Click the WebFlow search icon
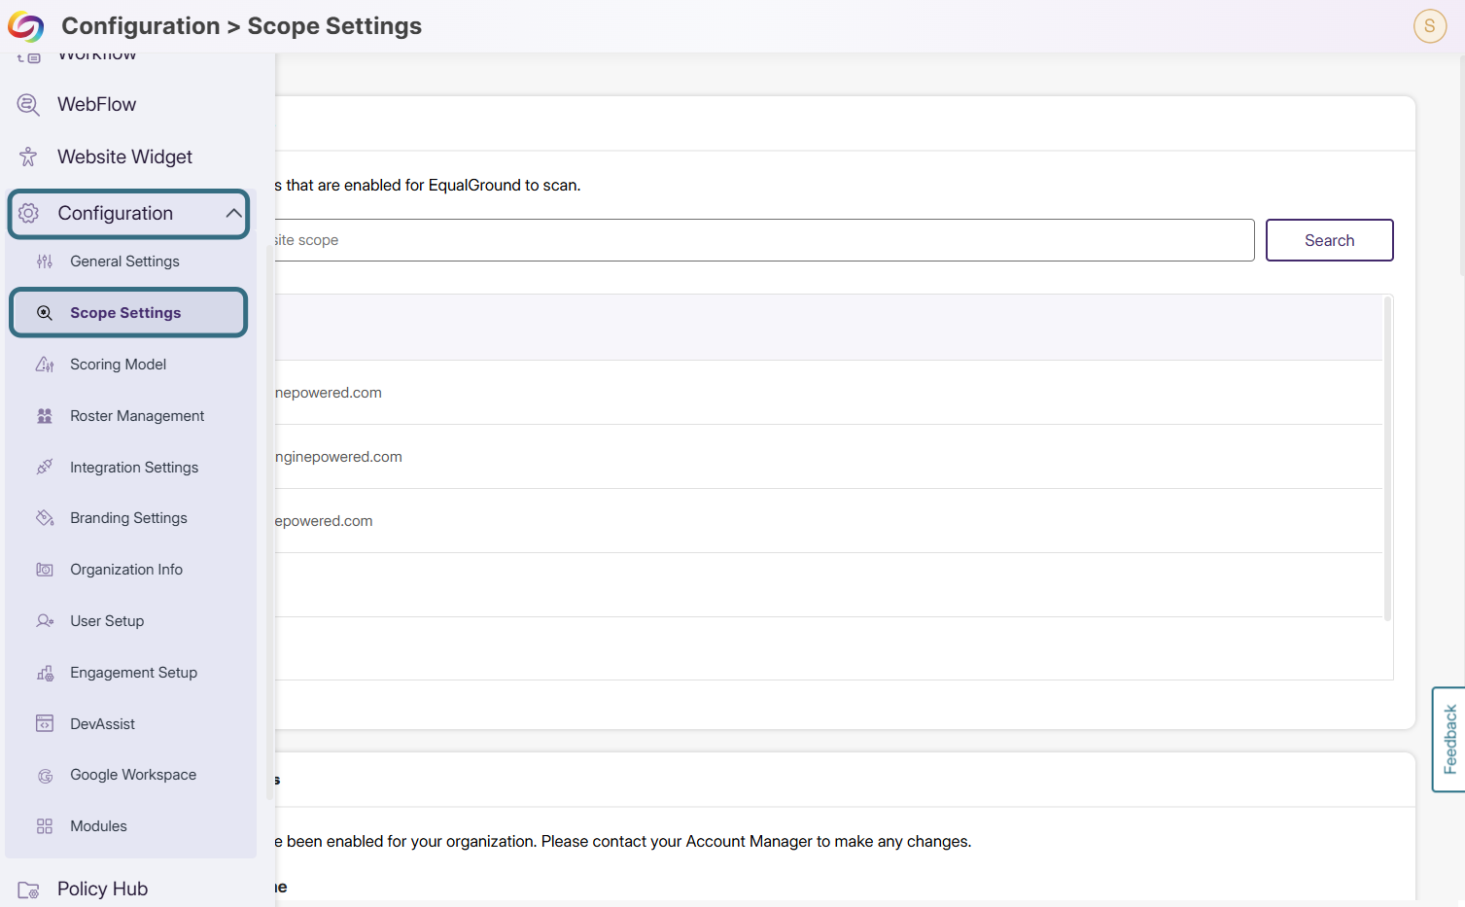Screen dimensions: 1465x907 pos(28,105)
